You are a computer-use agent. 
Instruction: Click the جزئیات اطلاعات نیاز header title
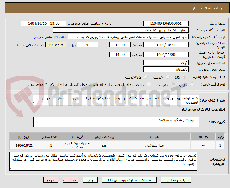[x=207, y=8]
